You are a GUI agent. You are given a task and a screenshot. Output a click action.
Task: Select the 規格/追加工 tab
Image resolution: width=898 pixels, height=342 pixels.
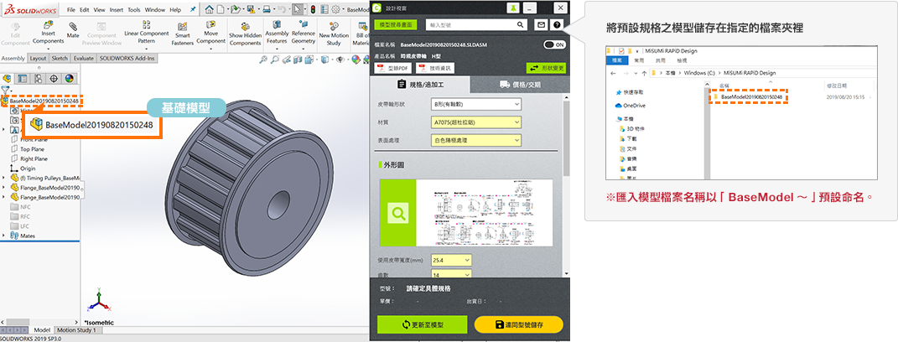click(x=420, y=84)
